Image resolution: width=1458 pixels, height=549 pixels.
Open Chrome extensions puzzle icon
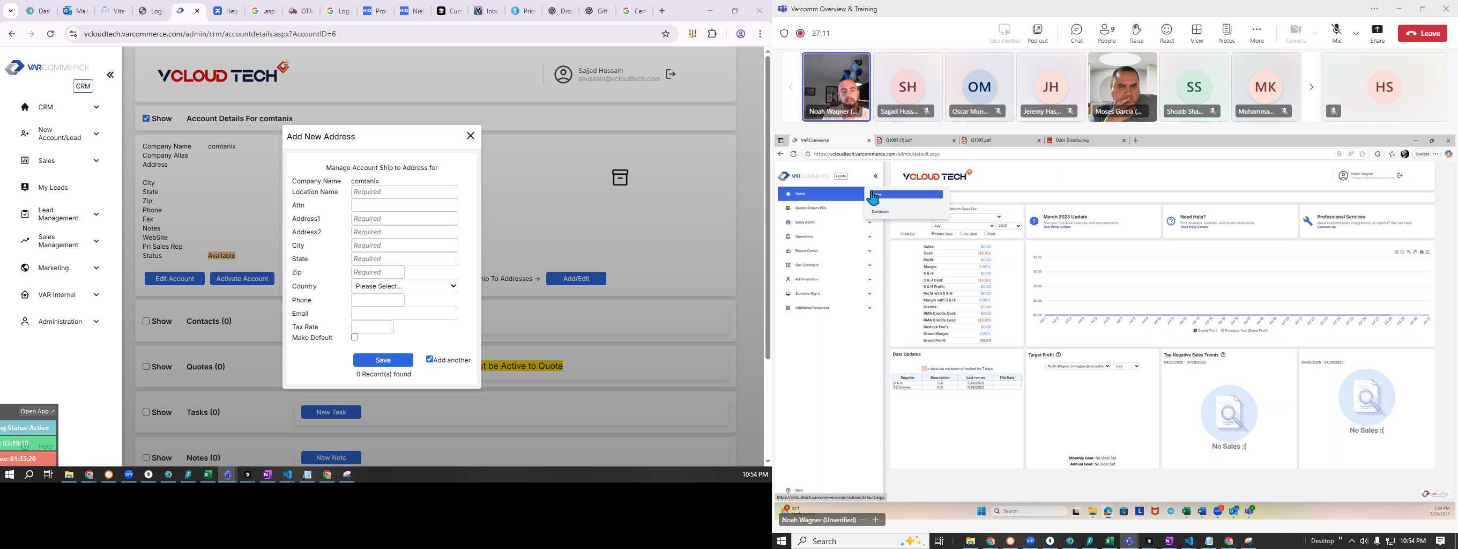coord(712,34)
